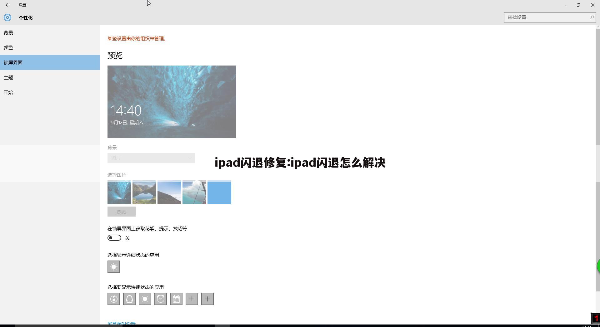Choose the airplane wing beach thumbnail
The height and width of the screenshot is (327, 600).
pyautogui.click(x=194, y=192)
